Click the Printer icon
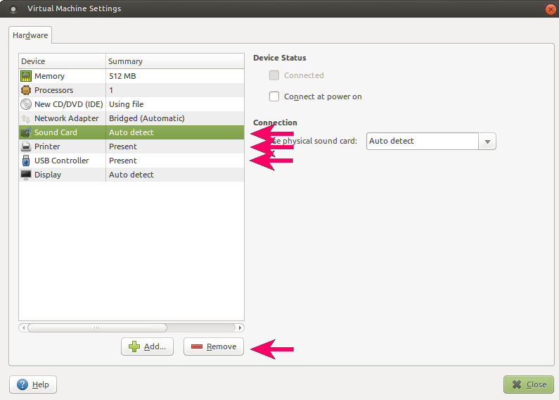The width and height of the screenshot is (559, 400). pos(26,146)
